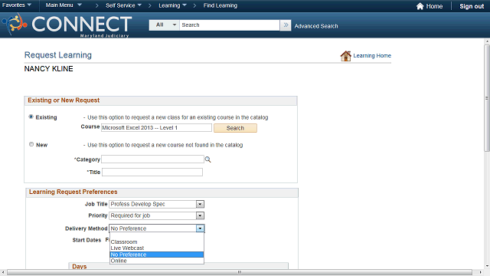Open the Self Service breadcrumb menu
The height and width of the screenshot is (276, 490).
tap(123, 5)
